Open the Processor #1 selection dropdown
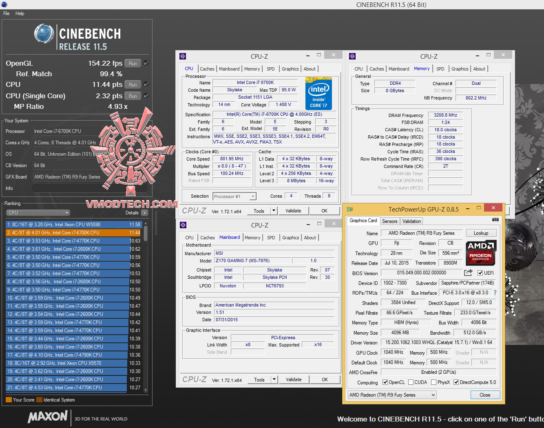 (x=235, y=196)
